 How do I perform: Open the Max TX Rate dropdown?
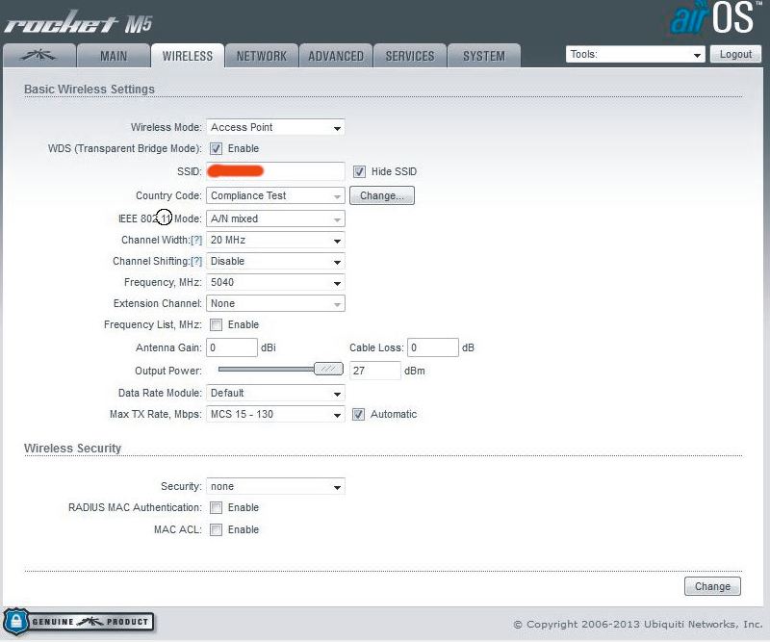pos(275,414)
